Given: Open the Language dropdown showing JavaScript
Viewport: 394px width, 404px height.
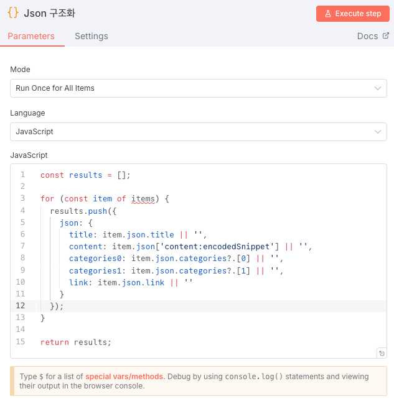Looking at the screenshot, I should (x=199, y=132).
